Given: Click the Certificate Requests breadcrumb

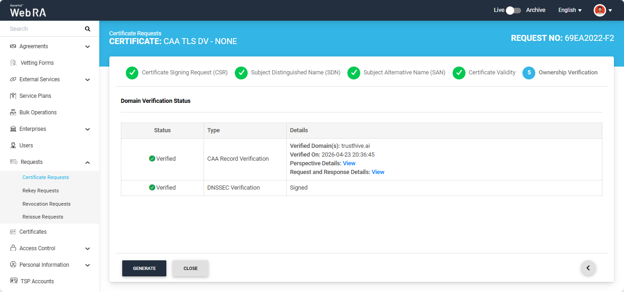Looking at the screenshot, I should tap(135, 34).
